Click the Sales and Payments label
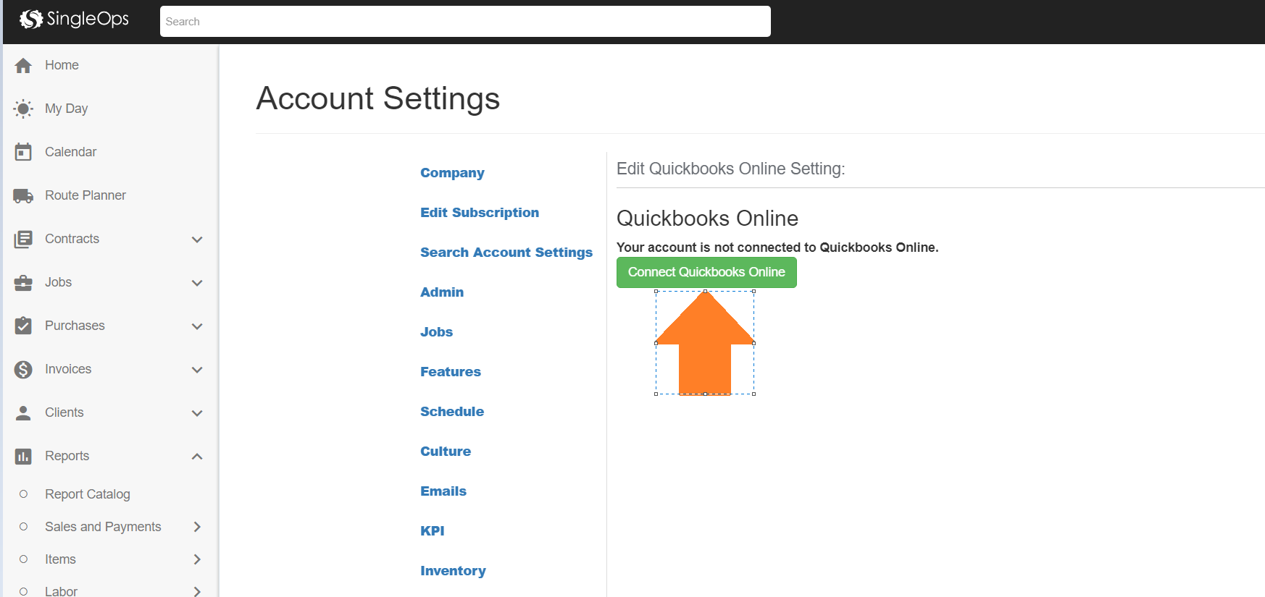The width and height of the screenshot is (1265, 597). pos(103,527)
